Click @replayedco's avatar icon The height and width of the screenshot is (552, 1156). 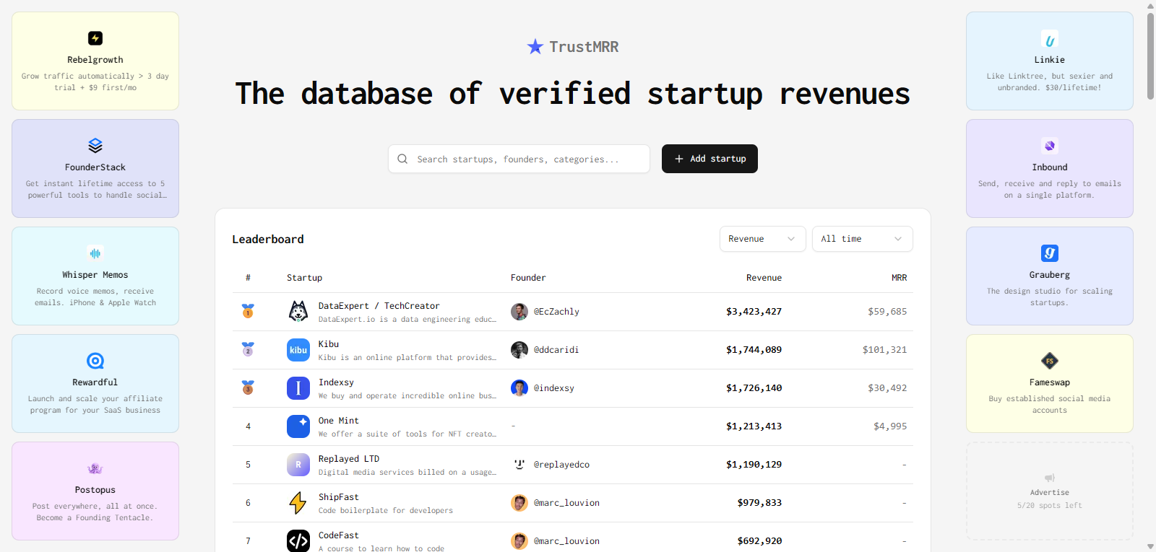point(519,465)
